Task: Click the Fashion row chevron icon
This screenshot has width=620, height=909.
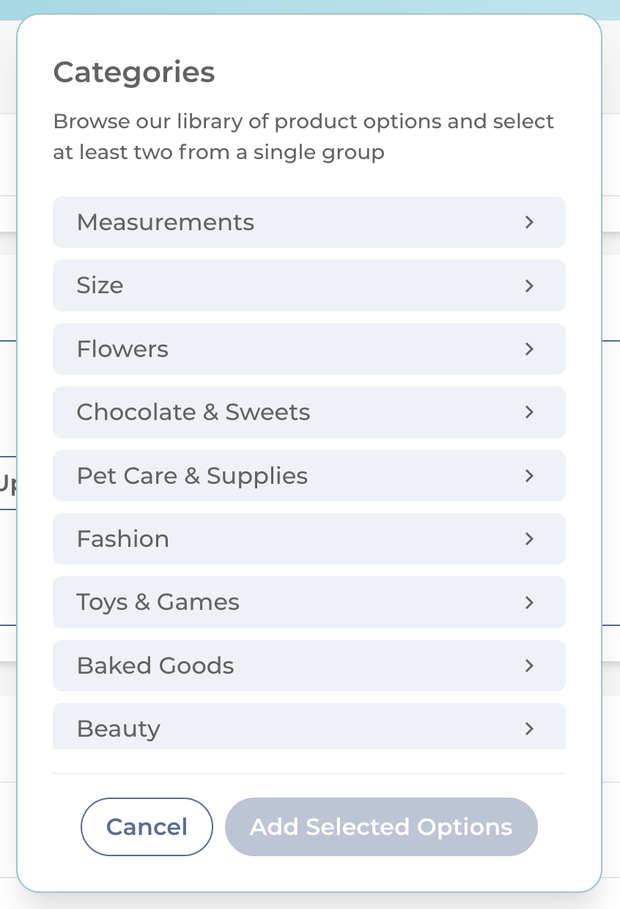Action: click(529, 539)
